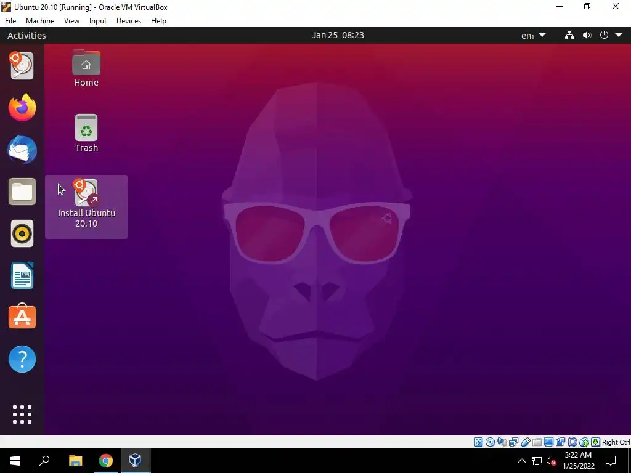Open the clock showing Jan 25 08:23

coord(338,35)
